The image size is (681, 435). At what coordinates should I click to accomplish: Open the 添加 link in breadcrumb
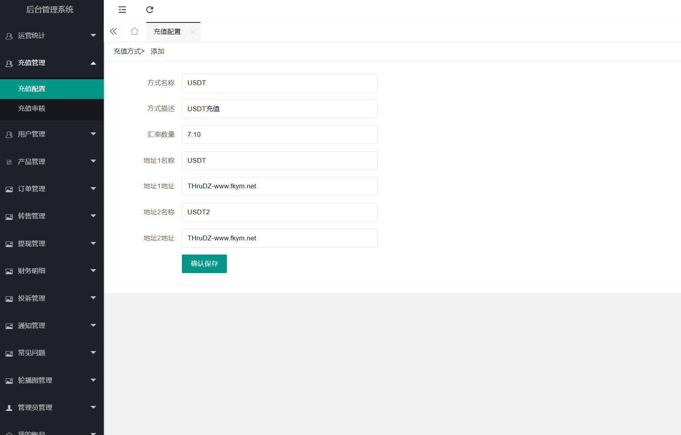point(157,51)
